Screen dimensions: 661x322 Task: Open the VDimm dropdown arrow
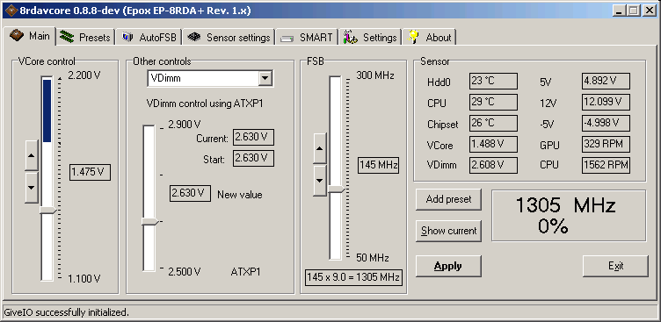pos(265,78)
